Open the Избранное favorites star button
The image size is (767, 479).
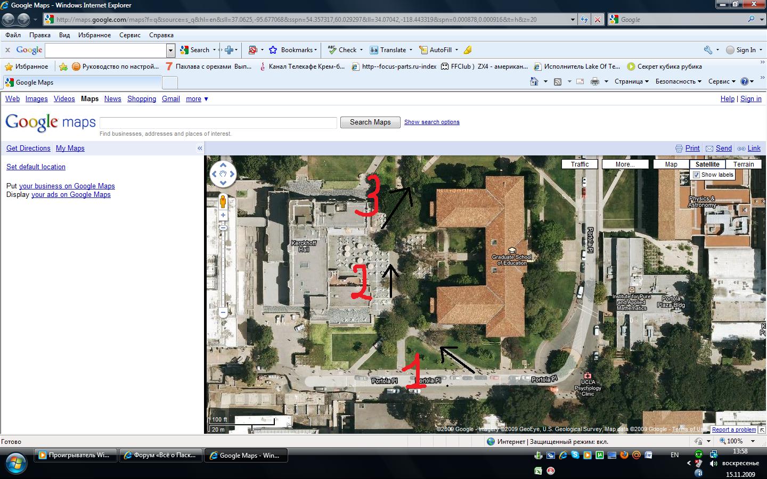pyautogui.click(x=26, y=67)
